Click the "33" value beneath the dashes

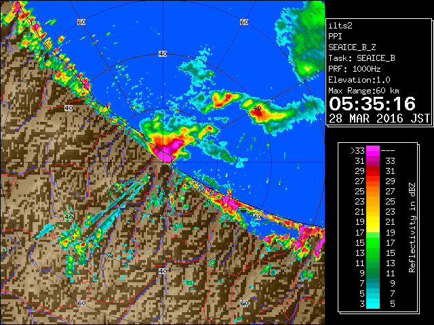tap(390, 161)
